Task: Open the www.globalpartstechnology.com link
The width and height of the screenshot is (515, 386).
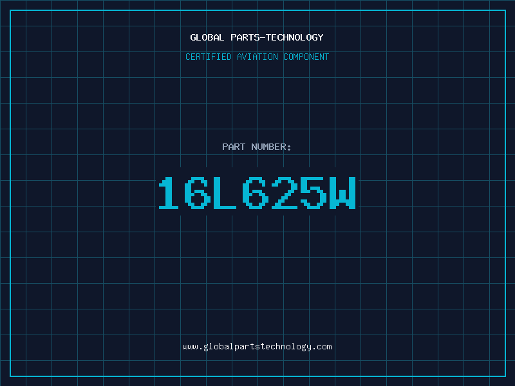Action: point(257,347)
